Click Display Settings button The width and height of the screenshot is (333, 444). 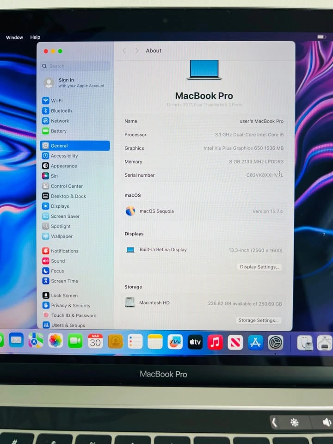pyautogui.click(x=259, y=267)
